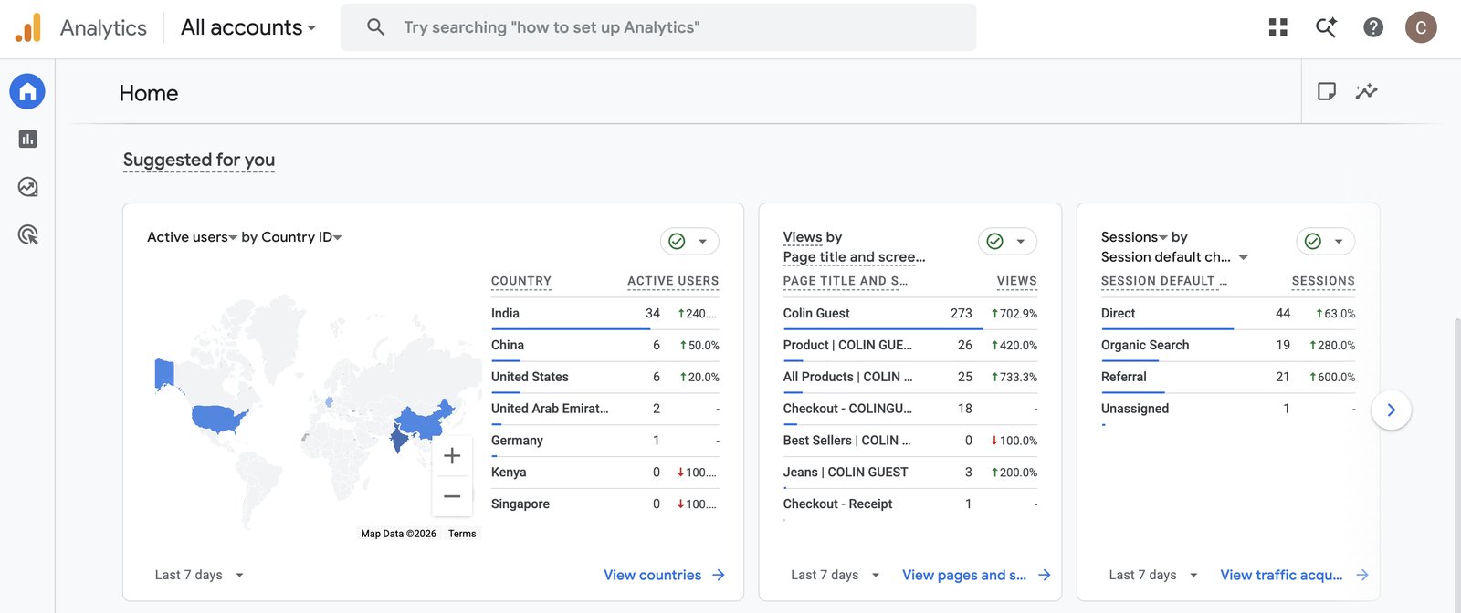This screenshot has height=613, width=1461.
Task: Open the Home icon in sidebar
Action: (27, 91)
